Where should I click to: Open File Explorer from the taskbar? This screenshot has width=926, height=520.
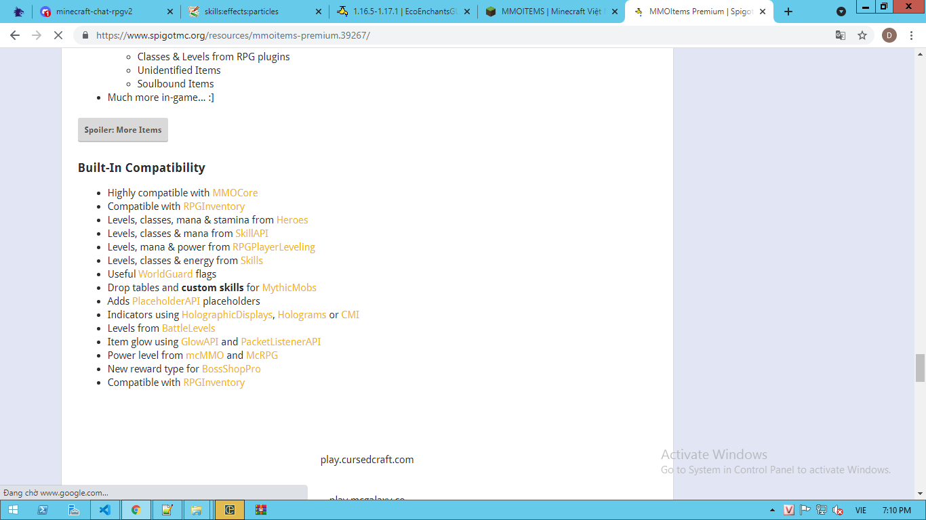pyautogui.click(x=197, y=510)
